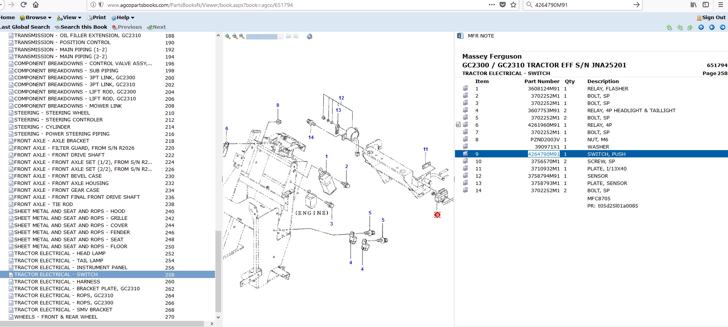Expand the Browse menu
The height and width of the screenshot is (327, 728).
[36, 18]
